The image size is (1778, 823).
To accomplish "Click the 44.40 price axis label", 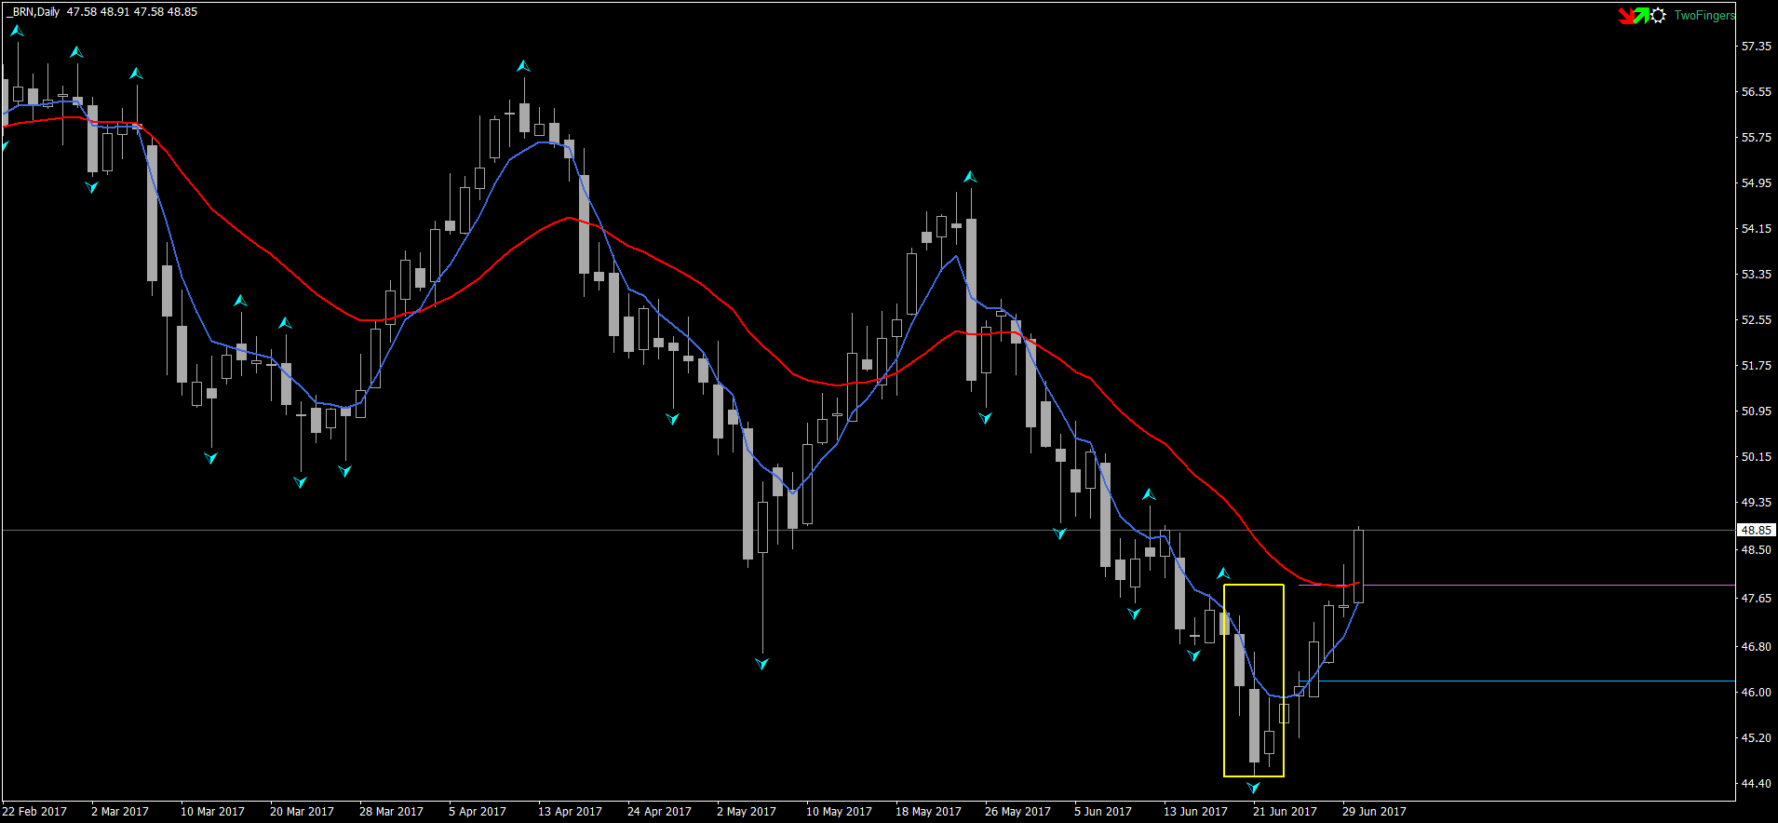I will [1757, 783].
